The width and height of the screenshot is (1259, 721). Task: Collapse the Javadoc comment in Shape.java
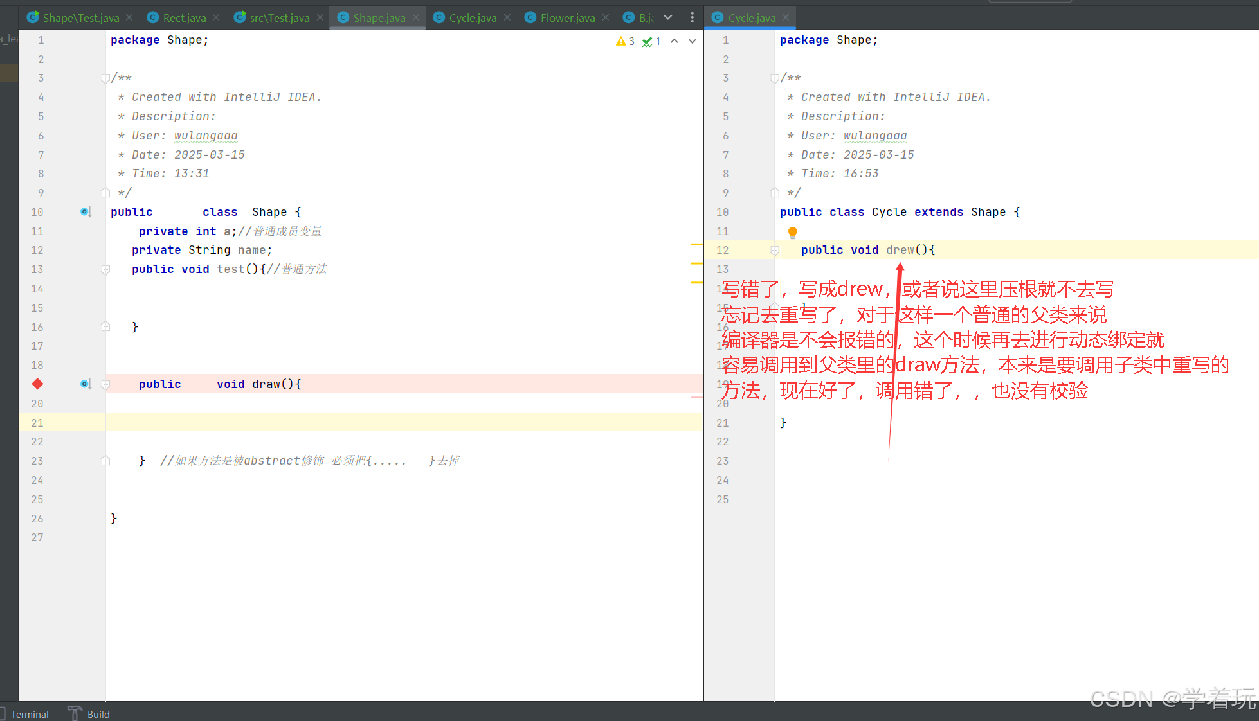click(105, 78)
